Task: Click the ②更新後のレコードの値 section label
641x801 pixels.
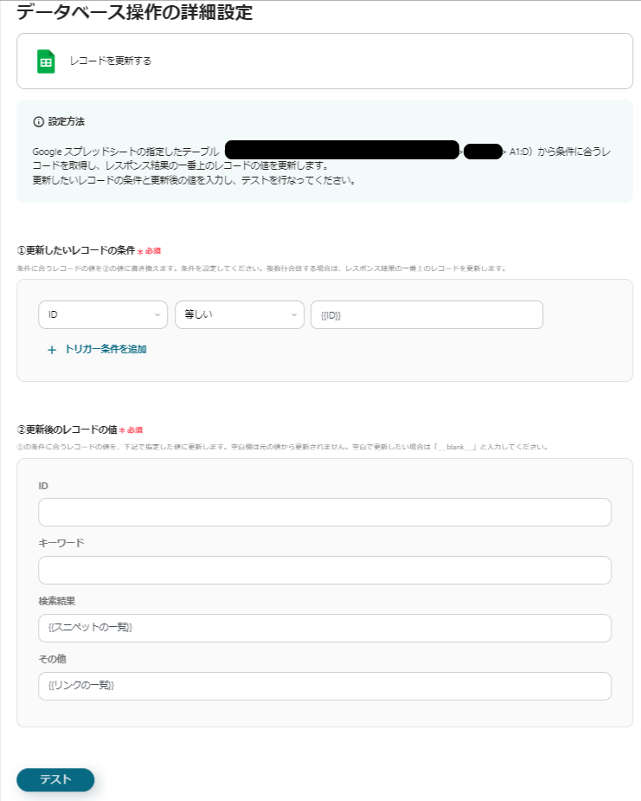Action: 67,430
